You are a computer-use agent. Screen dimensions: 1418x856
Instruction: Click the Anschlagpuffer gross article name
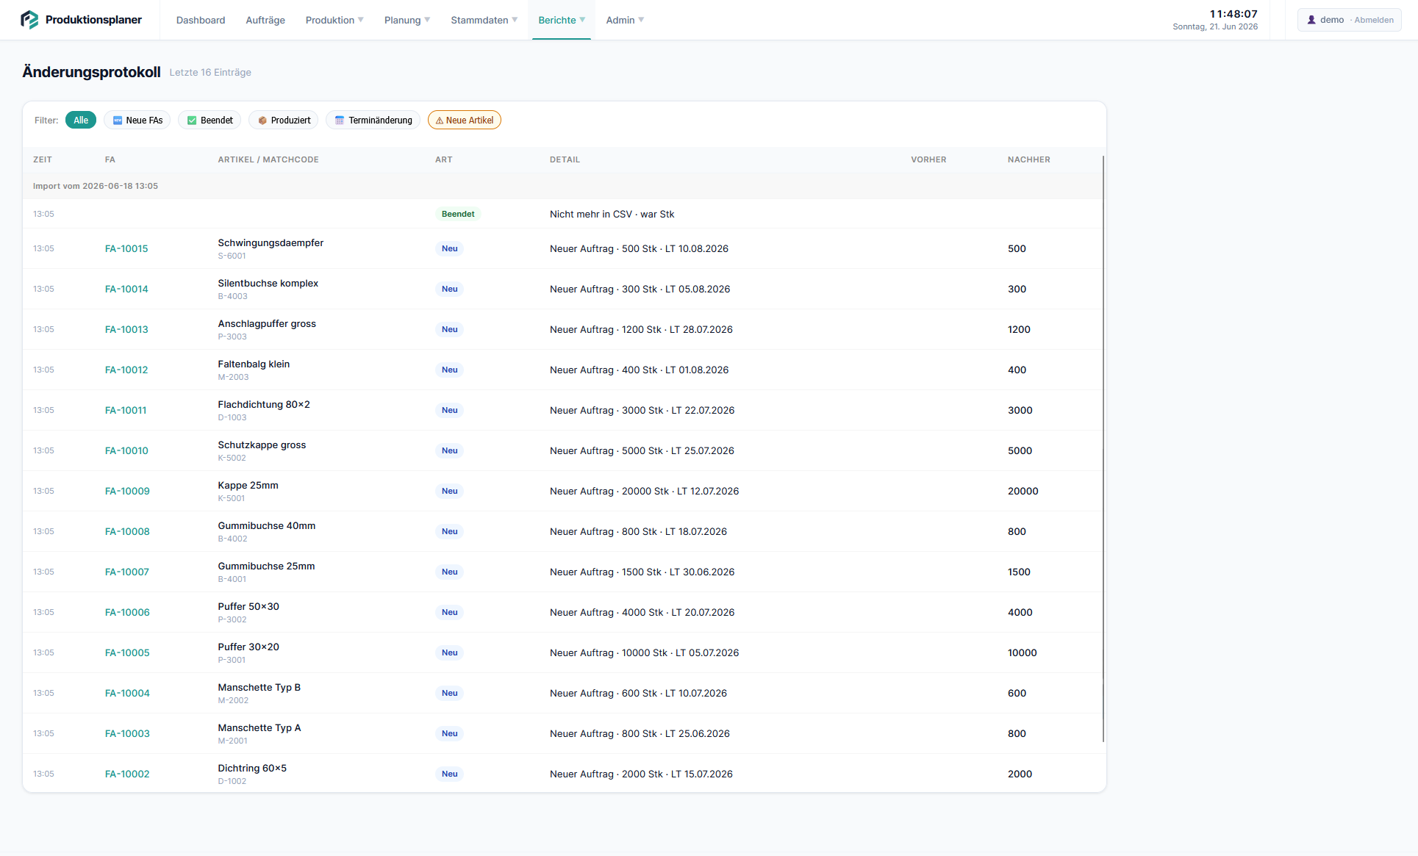(x=267, y=323)
